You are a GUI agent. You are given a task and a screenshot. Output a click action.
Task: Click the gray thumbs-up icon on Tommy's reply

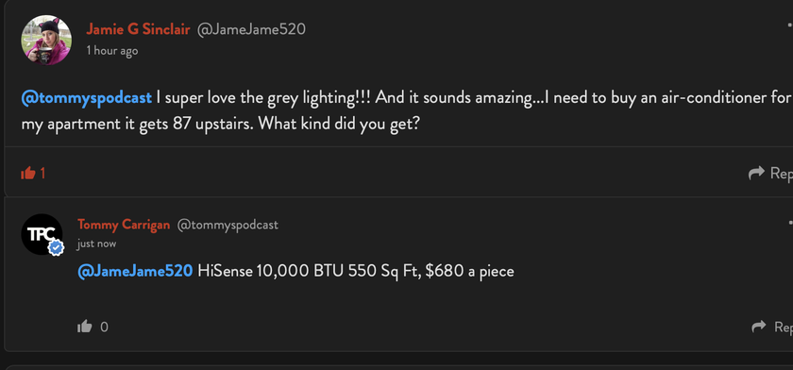coord(84,327)
